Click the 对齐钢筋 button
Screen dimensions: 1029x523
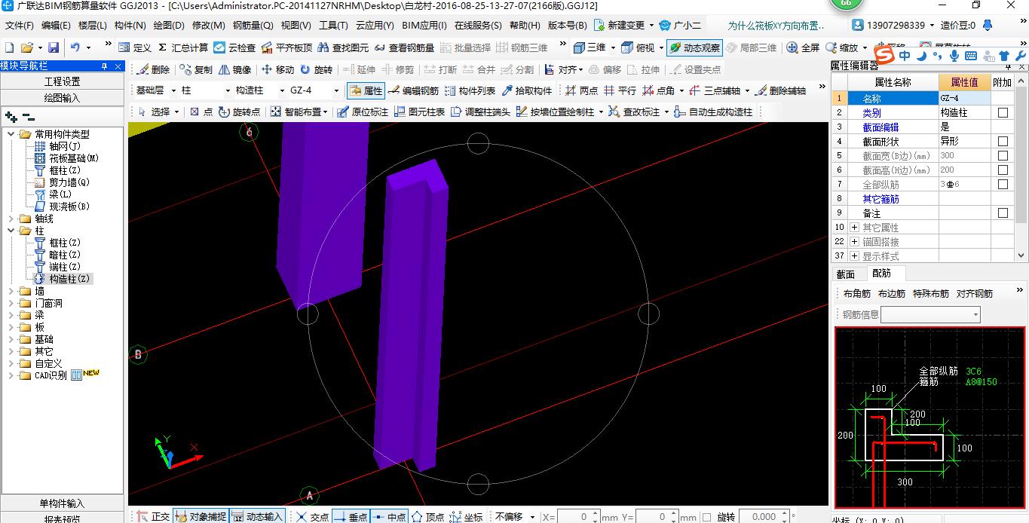coord(975,294)
